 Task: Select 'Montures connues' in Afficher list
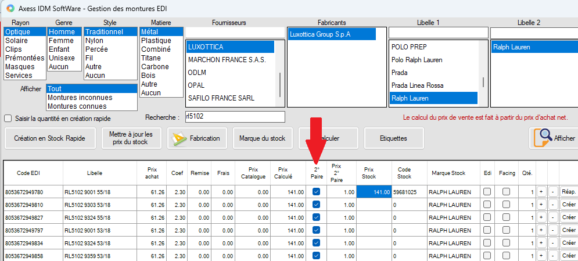pyautogui.click(x=77, y=106)
